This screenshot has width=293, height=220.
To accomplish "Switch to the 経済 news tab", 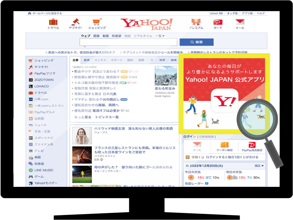I will click(87, 60).
